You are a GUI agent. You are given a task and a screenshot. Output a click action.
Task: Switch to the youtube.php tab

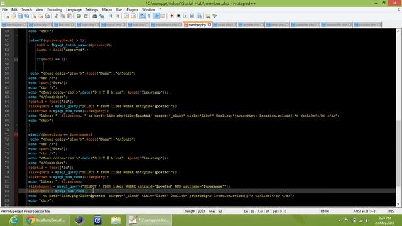367,25
